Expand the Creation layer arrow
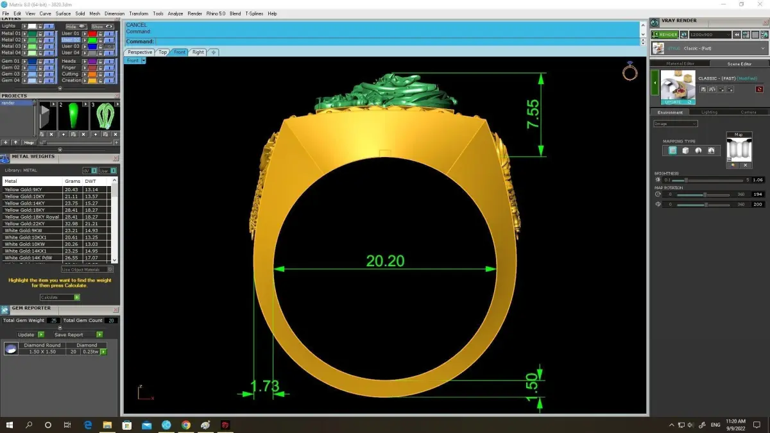 click(85, 80)
